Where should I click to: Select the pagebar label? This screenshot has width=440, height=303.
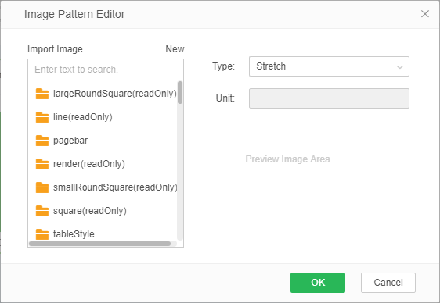[70, 141]
